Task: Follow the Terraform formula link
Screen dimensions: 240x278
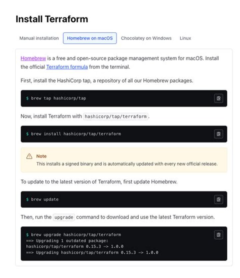Action: pos(67,67)
